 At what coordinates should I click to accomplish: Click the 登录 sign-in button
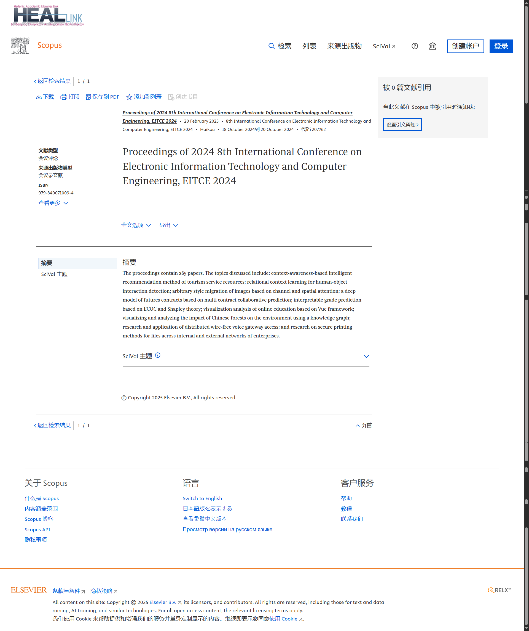pos(501,46)
